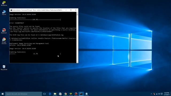This screenshot has height=96, width=171.
Task: Switch to BlueStacks in the taskbar
Action: pos(71,94)
